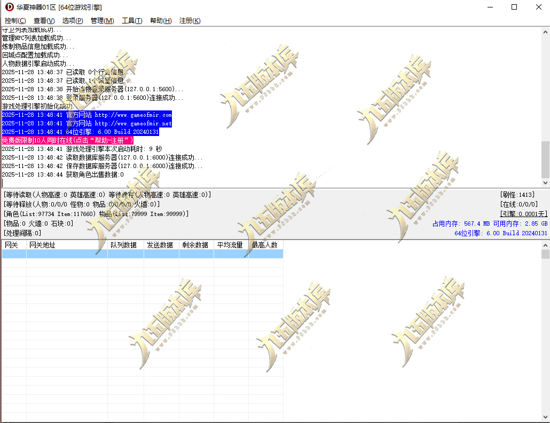The width and height of the screenshot is (550, 423).
Task: Sort by the 发送数据 column header
Action: tap(161, 245)
